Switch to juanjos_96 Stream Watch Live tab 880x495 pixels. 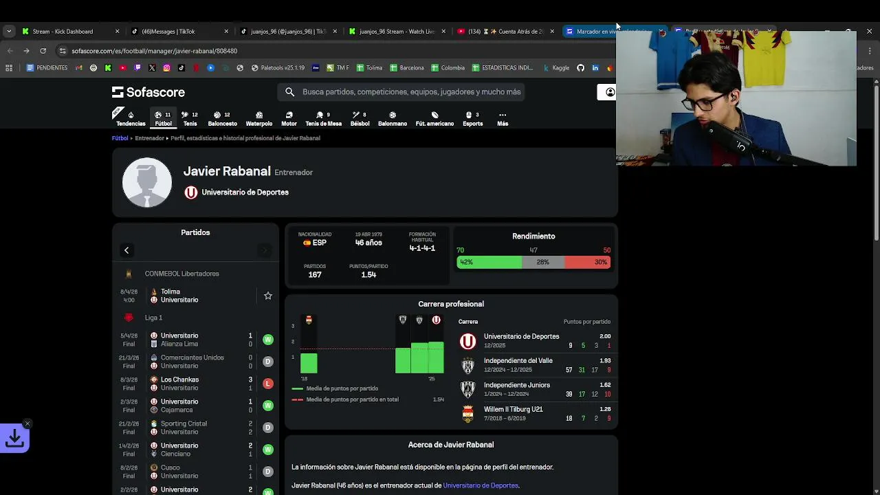click(398, 32)
